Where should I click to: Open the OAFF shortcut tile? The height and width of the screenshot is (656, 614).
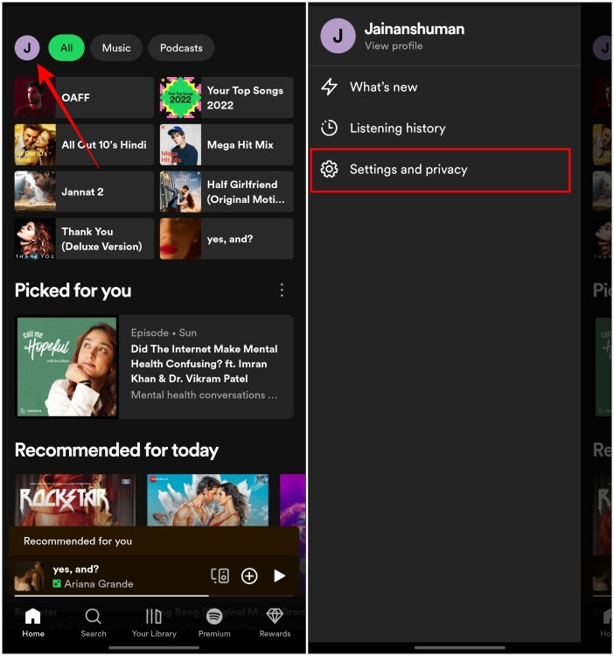click(84, 97)
